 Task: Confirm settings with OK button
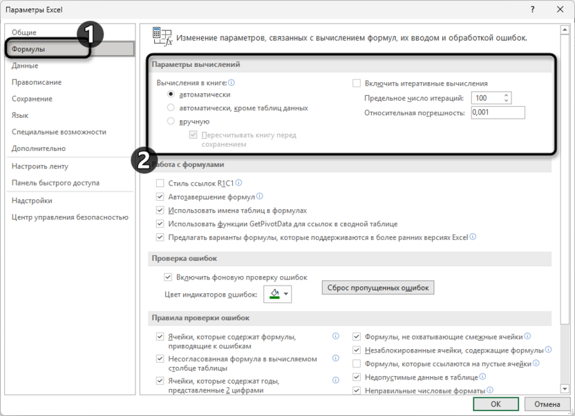496,404
